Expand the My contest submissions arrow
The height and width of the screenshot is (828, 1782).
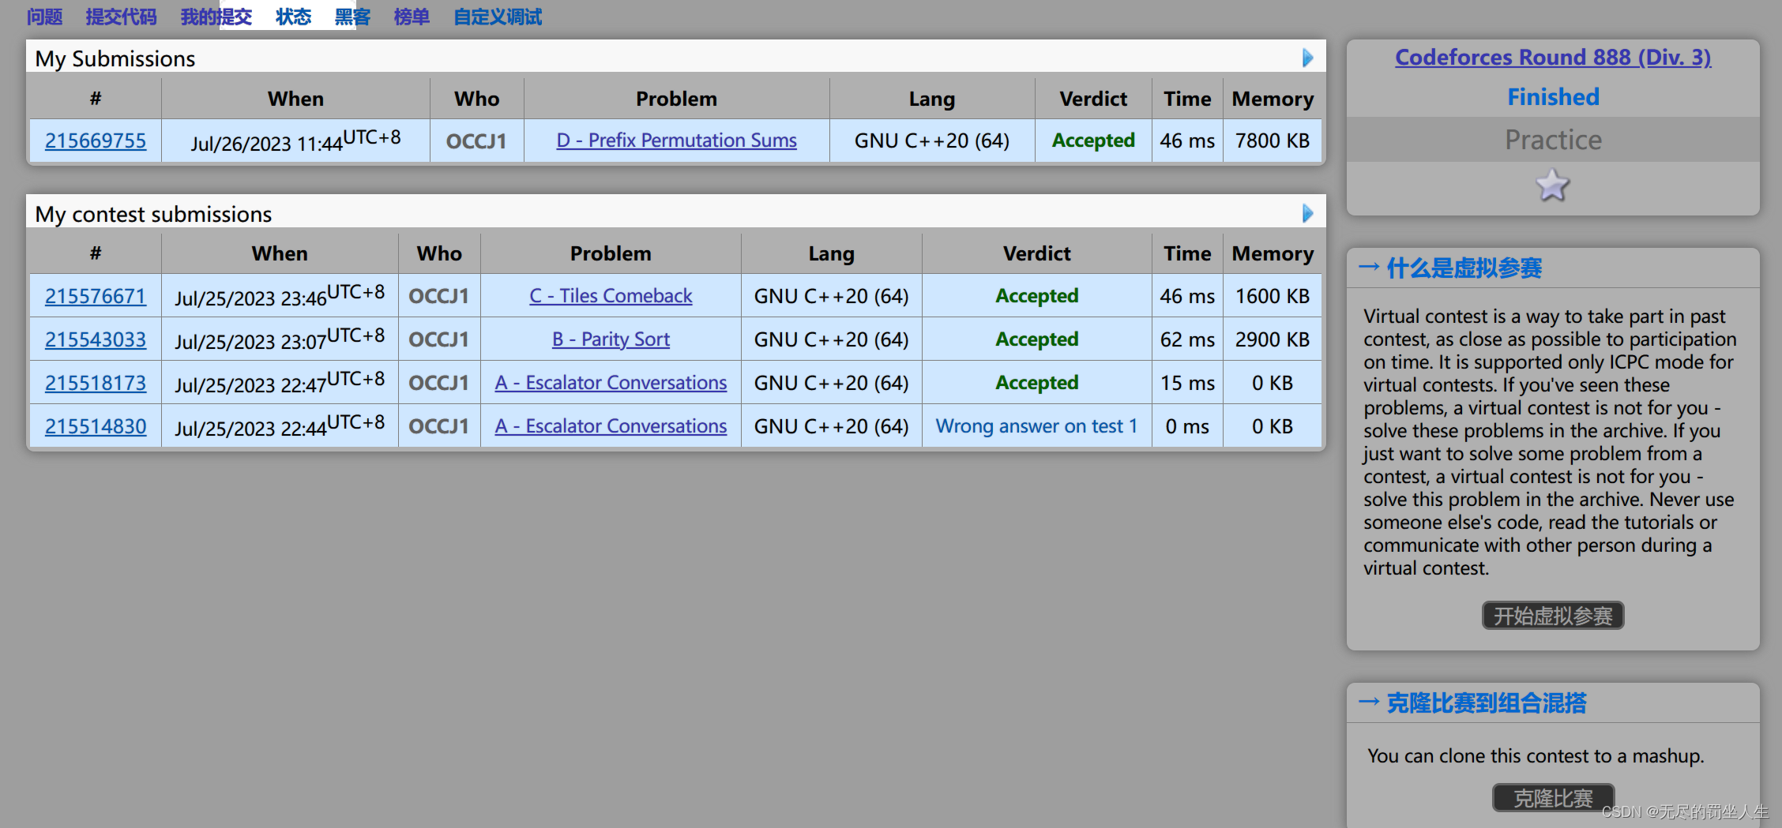click(x=1307, y=213)
